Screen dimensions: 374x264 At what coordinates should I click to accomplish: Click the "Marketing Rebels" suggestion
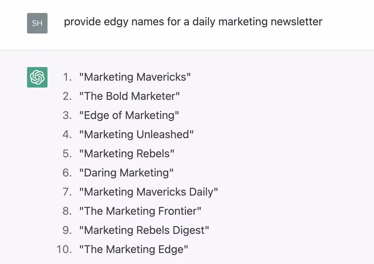[126, 154]
